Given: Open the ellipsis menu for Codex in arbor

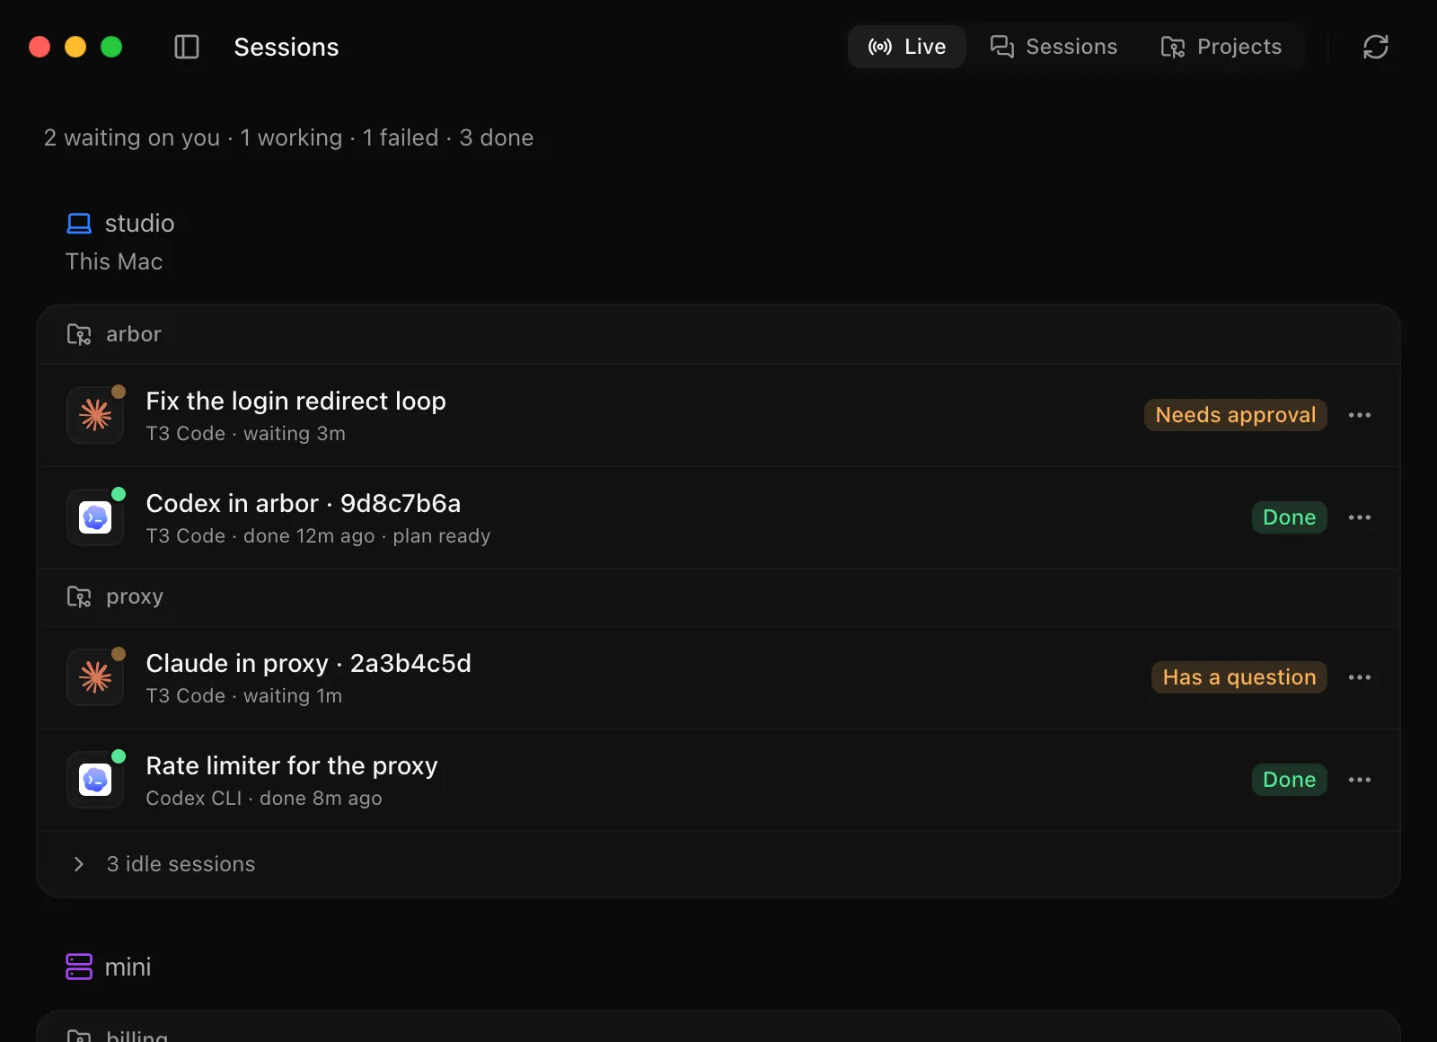Looking at the screenshot, I should pyautogui.click(x=1359, y=517).
